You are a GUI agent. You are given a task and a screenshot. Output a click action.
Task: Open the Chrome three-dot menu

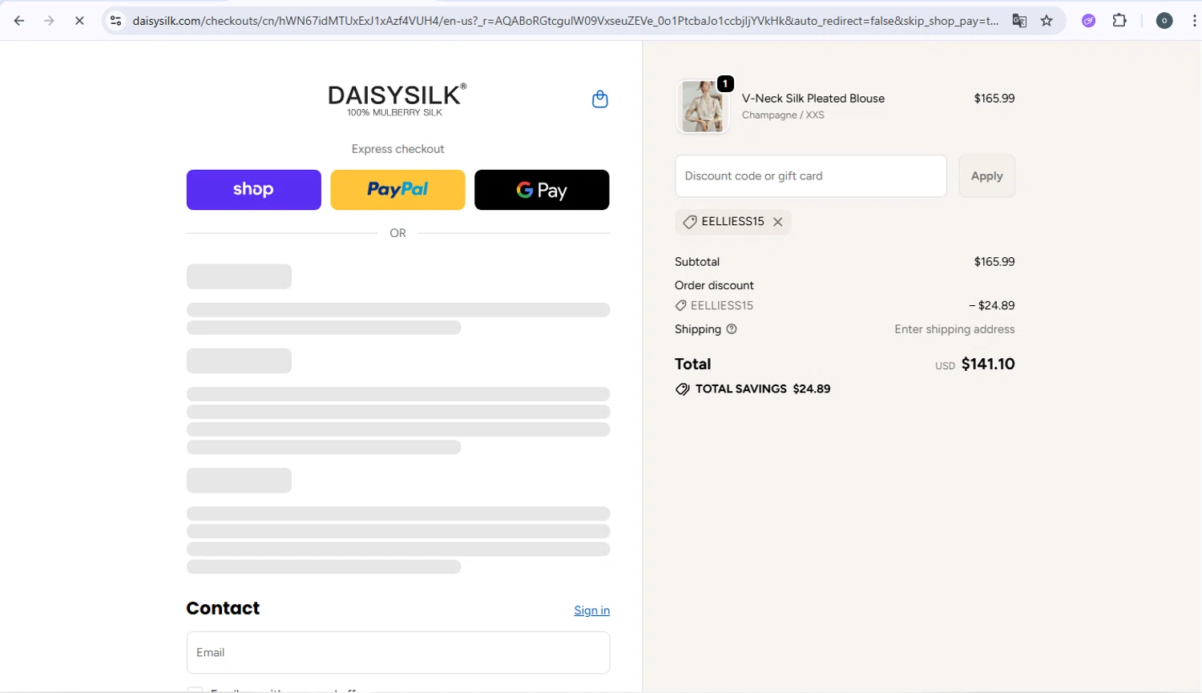1194,21
